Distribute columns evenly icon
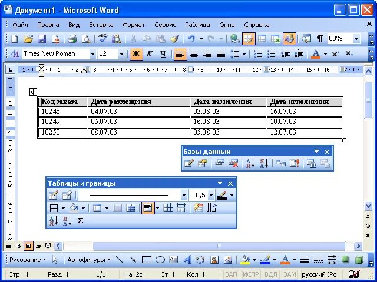377x282 pixels. [181, 208]
